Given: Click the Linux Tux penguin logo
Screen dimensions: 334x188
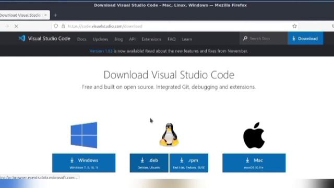Looking at the screenshot, I should click(169, 135).
